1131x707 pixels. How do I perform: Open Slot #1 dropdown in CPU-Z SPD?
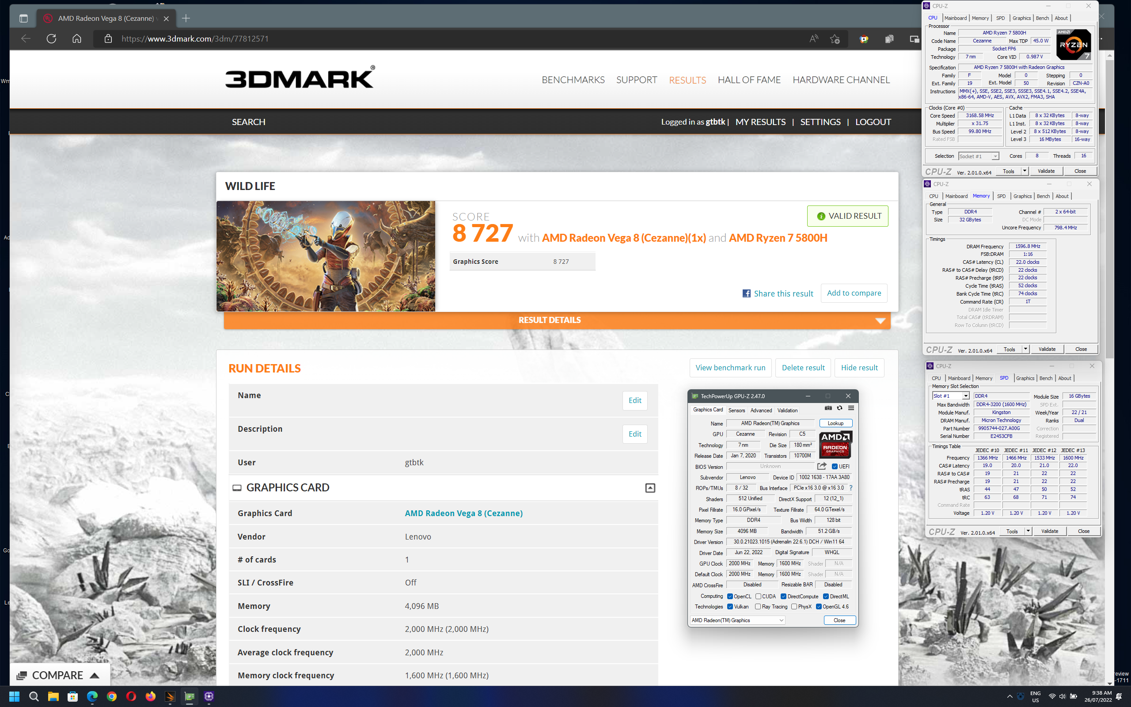(x=951, y=396)
